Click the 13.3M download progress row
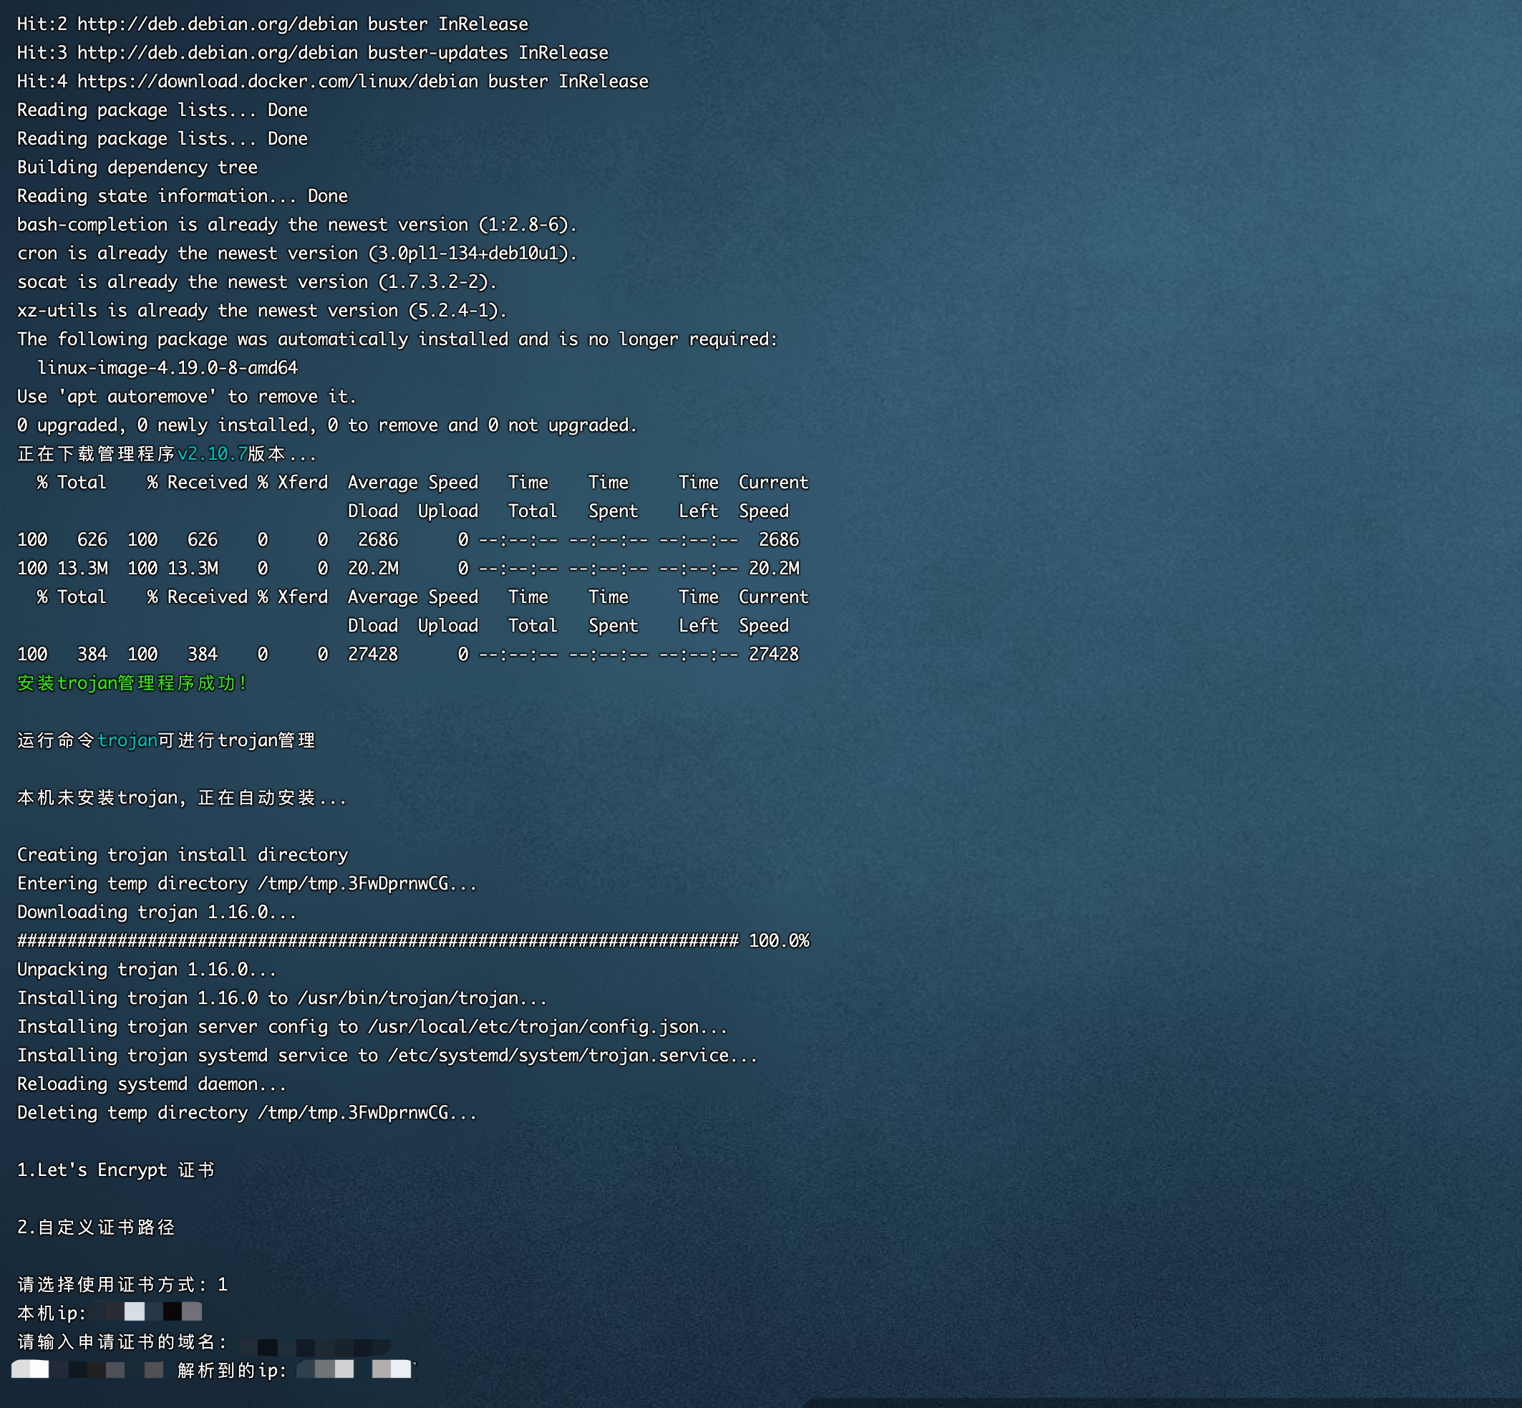 coord(408,569)
